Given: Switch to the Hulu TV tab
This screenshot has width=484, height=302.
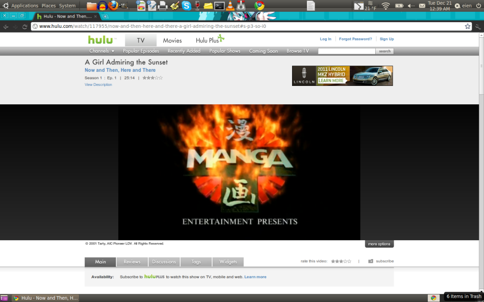Looking at the screenshot, I should [141, 41].
